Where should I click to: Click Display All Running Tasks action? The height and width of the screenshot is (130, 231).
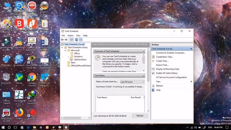coord(167,69)
